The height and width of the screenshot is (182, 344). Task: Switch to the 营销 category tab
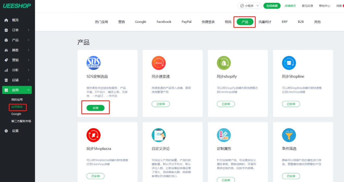121,22
